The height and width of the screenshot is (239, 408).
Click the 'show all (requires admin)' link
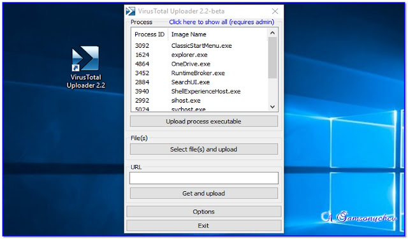[x=221, y=22]
